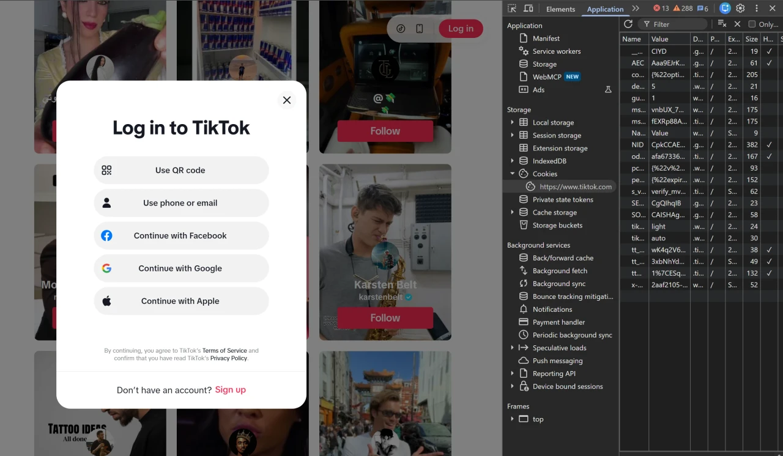Image resolution: width=783 pixels, height=456 pixels.
Task: Show more DevTools tabs with the chevron
Action: (636, 9)
